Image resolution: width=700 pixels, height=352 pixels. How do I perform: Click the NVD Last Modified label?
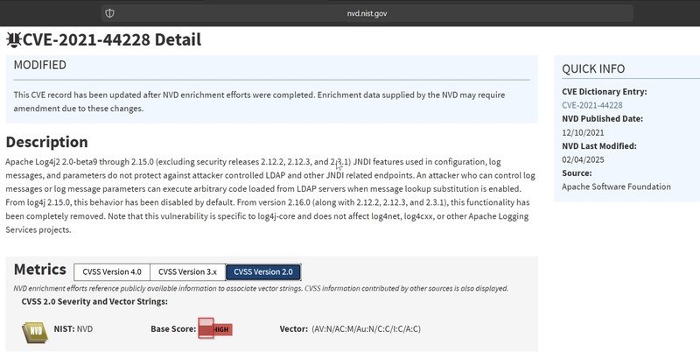click(x=599, y=146)
